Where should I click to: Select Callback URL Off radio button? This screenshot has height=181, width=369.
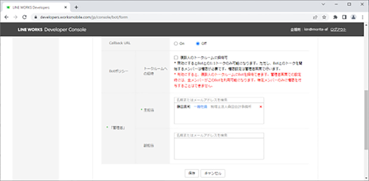(197, 43)
